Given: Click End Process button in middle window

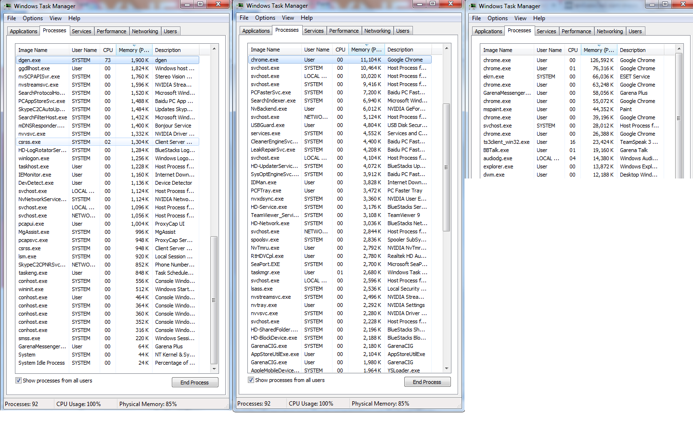Looking at the screenshot, I should 427,382.
